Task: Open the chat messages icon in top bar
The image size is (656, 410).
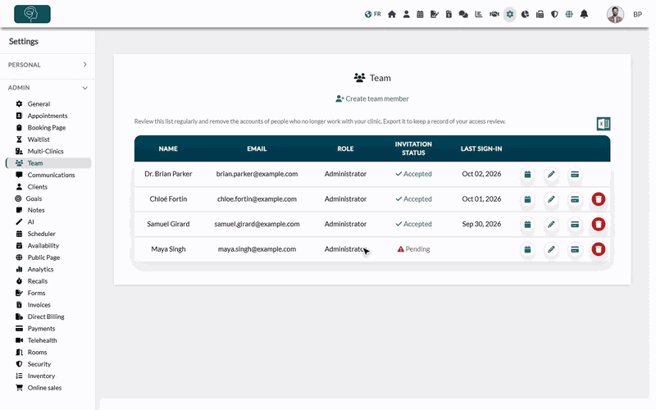Action: pos(463,14)
